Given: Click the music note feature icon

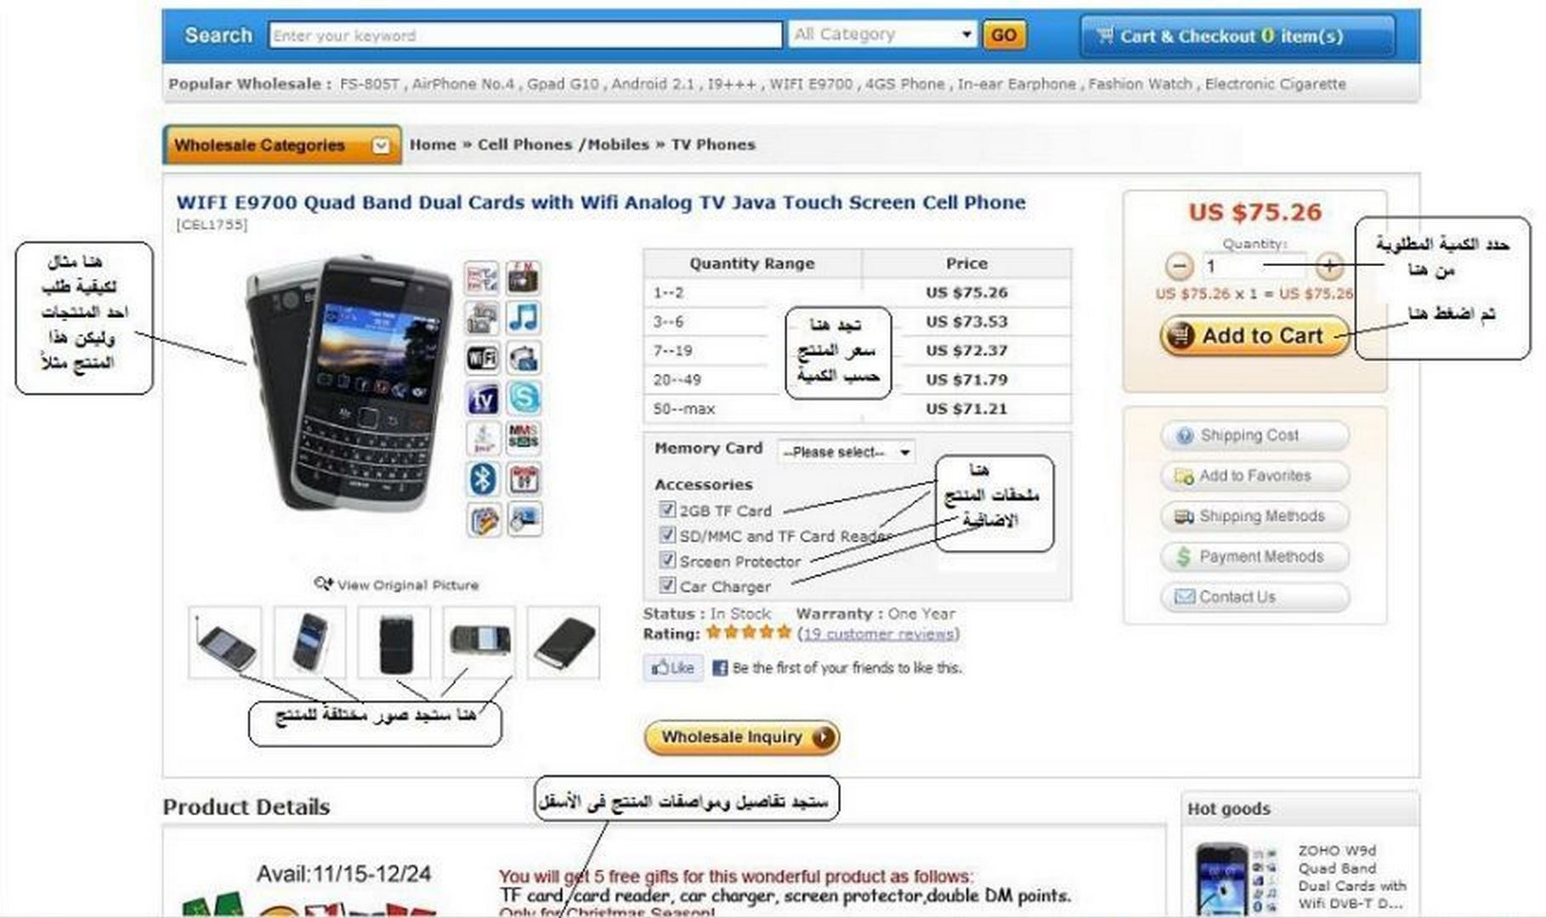Looking at the screenshot, I should 523,317.
